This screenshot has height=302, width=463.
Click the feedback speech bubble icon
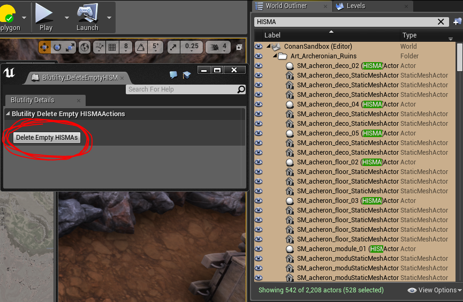173,76
